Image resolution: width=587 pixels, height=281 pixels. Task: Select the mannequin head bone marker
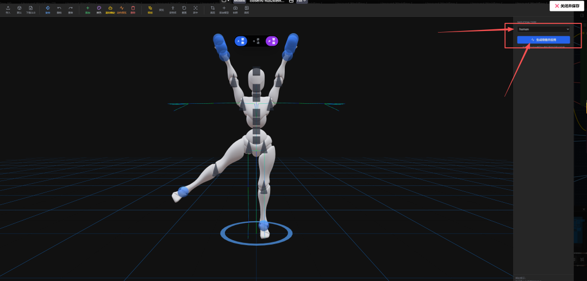coord(256,72)
